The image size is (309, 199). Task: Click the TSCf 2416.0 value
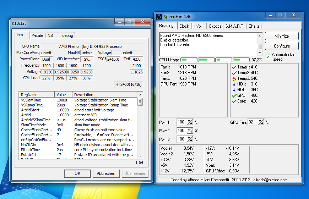[113, 59]
